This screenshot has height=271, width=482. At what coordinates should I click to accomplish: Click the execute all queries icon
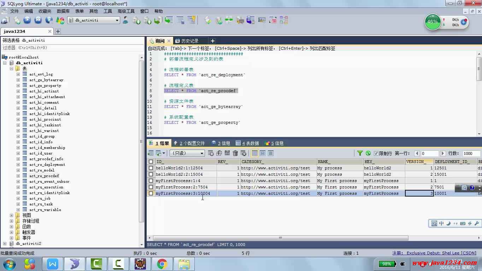point(38,20)
